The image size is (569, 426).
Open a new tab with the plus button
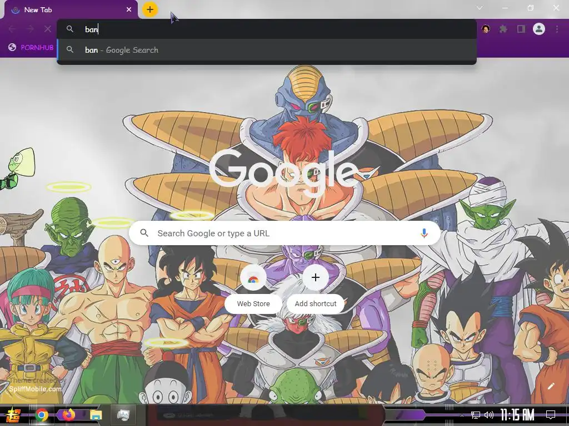point(150,9)
